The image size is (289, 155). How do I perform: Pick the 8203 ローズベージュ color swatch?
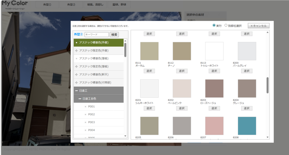tap(214, 89)
